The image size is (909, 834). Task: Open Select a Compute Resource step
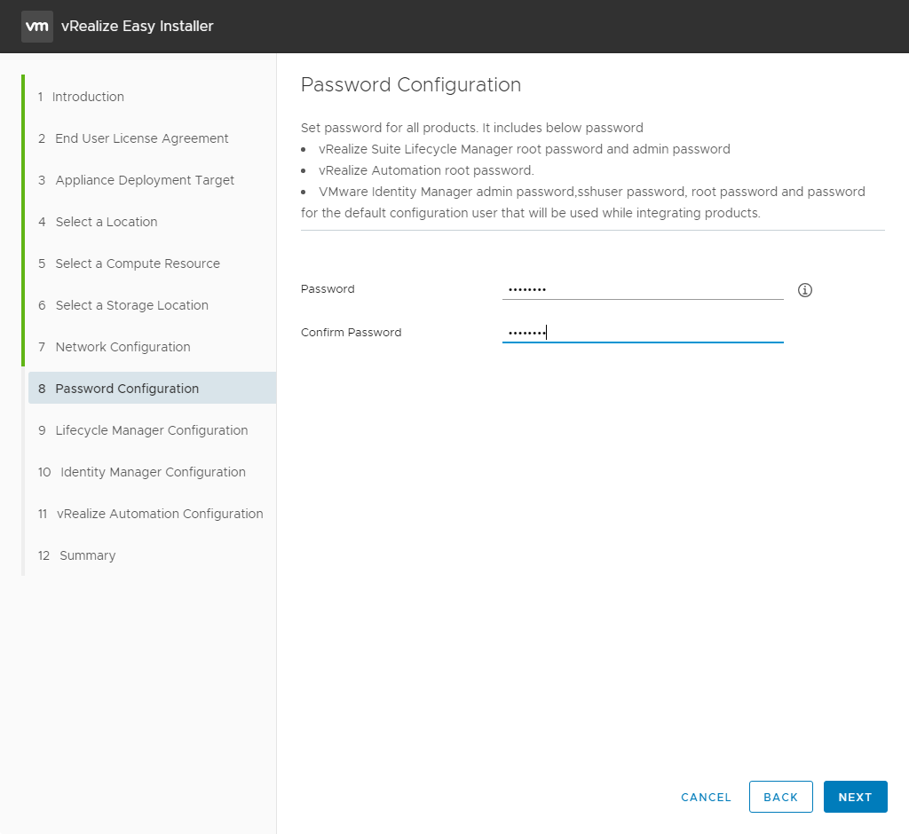coord(130,264)
